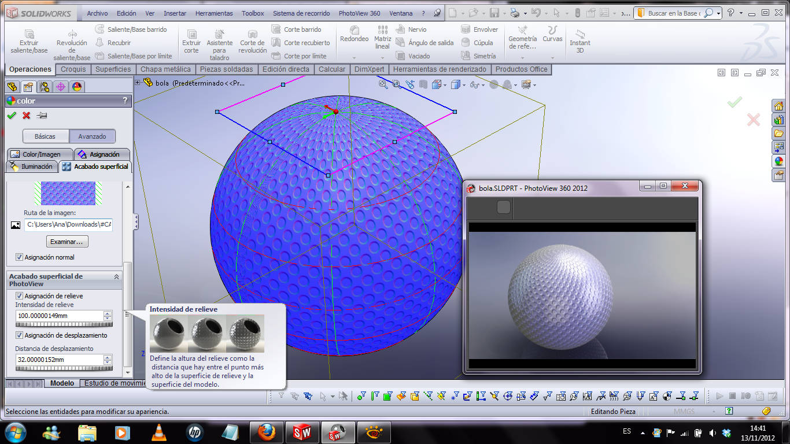The image size is (790, 444).
Task: Open Asignación tab
Action: [101, 154]
